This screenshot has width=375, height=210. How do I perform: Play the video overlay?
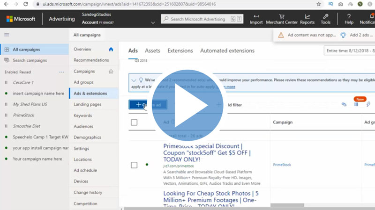[188, 105]
